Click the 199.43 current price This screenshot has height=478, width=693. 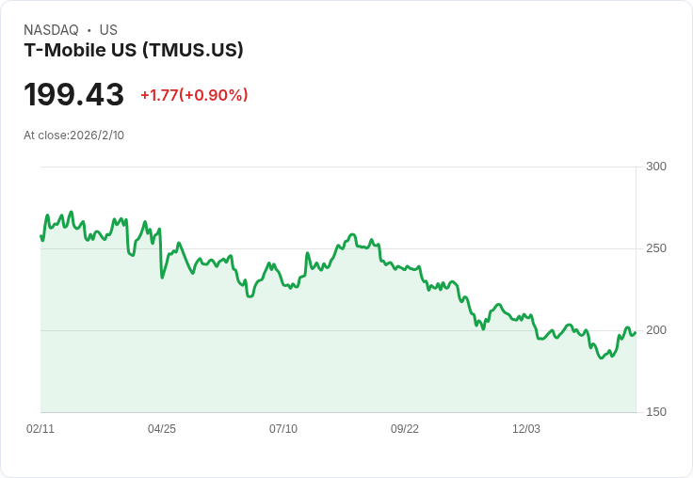pyautogui.click(x=73, y=95)
